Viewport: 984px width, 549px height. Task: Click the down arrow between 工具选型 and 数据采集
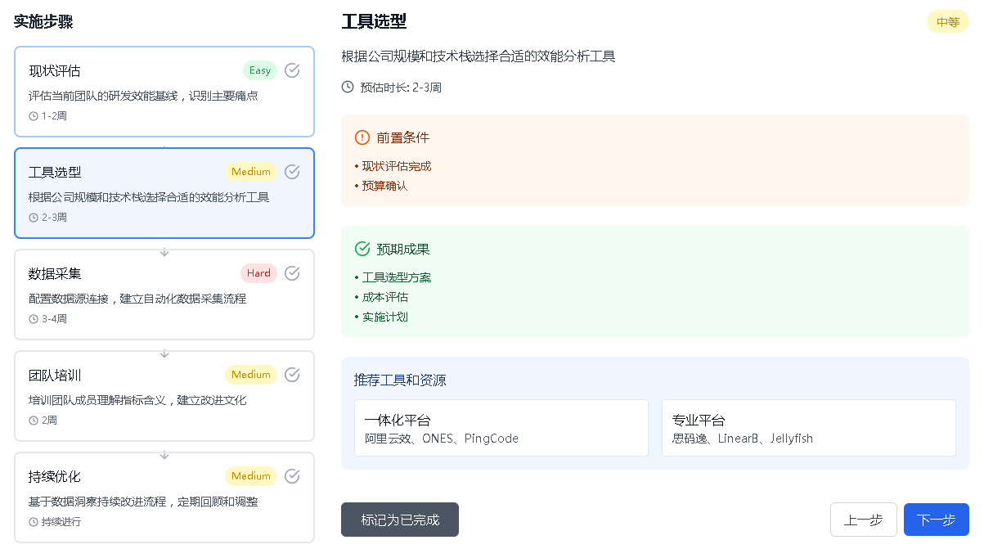tap(164, 252)
